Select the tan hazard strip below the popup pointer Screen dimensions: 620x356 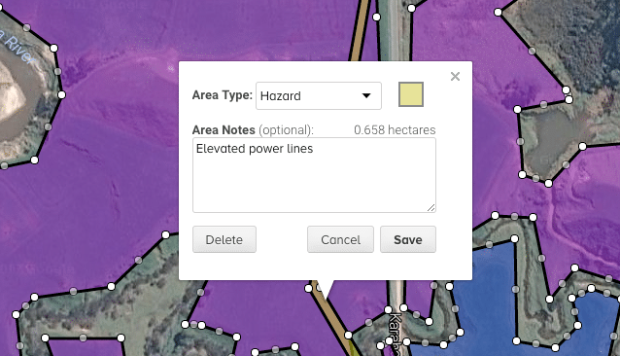332,316
